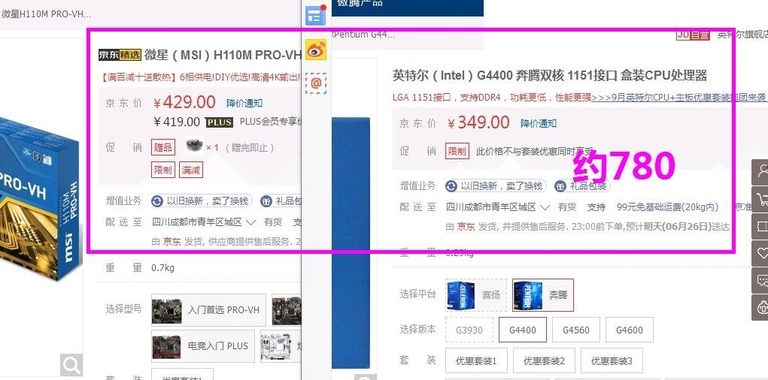Click the 京东精选 badge before MSI title
This screenshot has width=768, height=380.
point(120,54)
